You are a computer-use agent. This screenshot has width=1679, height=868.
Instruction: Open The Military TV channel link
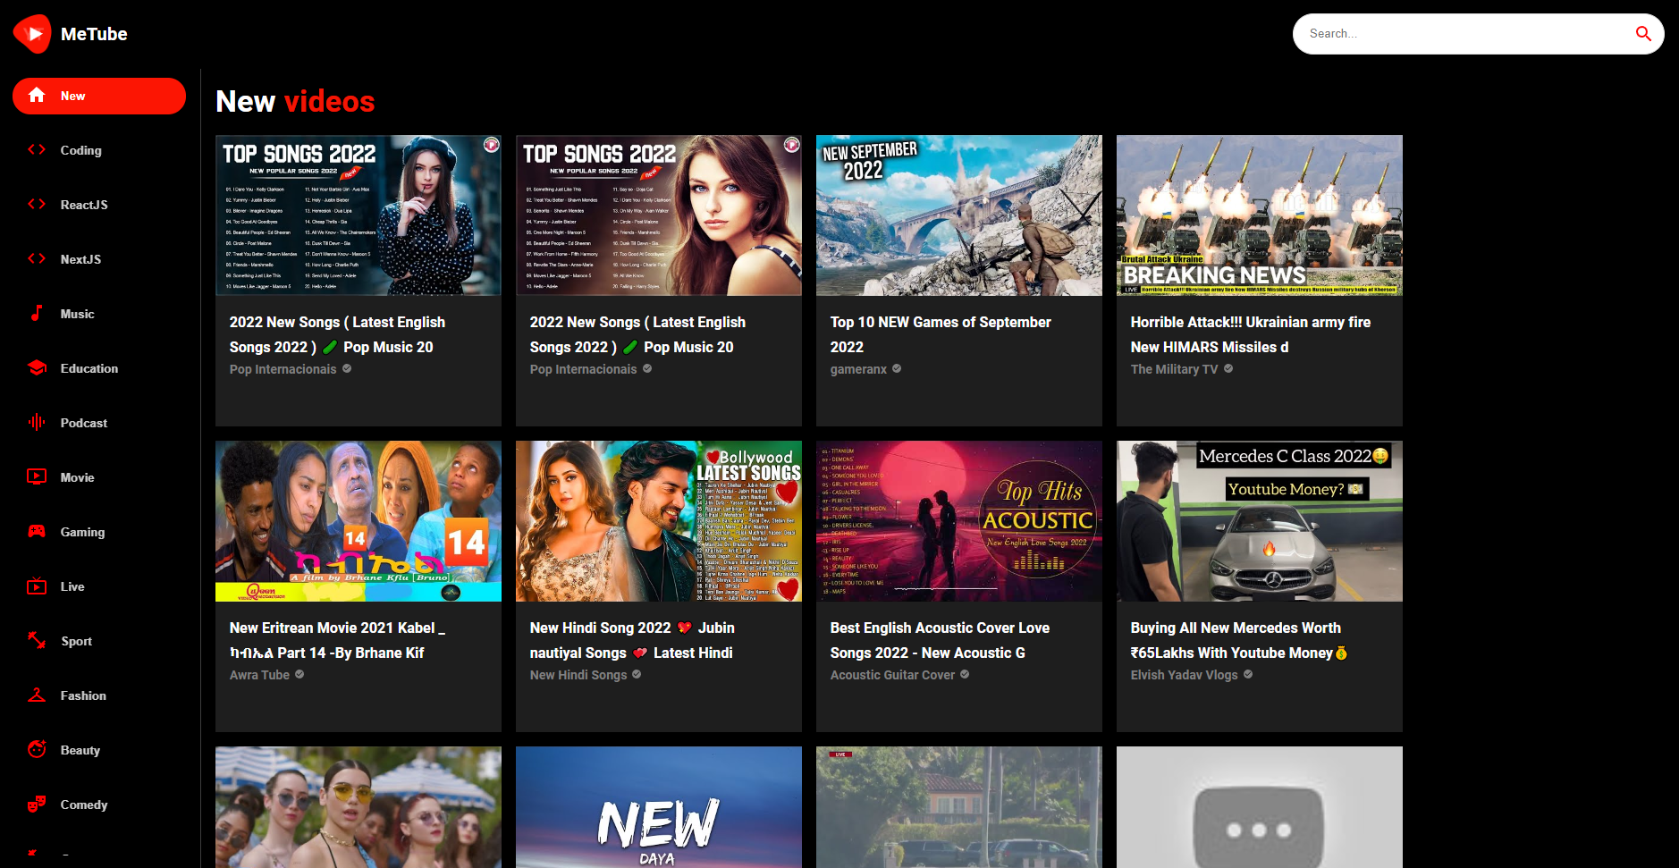(x=1174, y=369)
